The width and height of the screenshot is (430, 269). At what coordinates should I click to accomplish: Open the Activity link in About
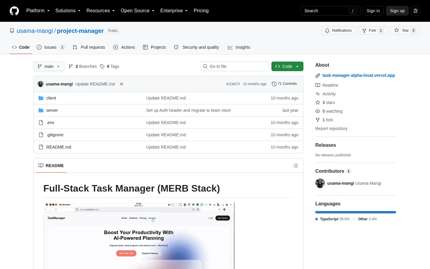pyautogui.click(x=329, y=94)
